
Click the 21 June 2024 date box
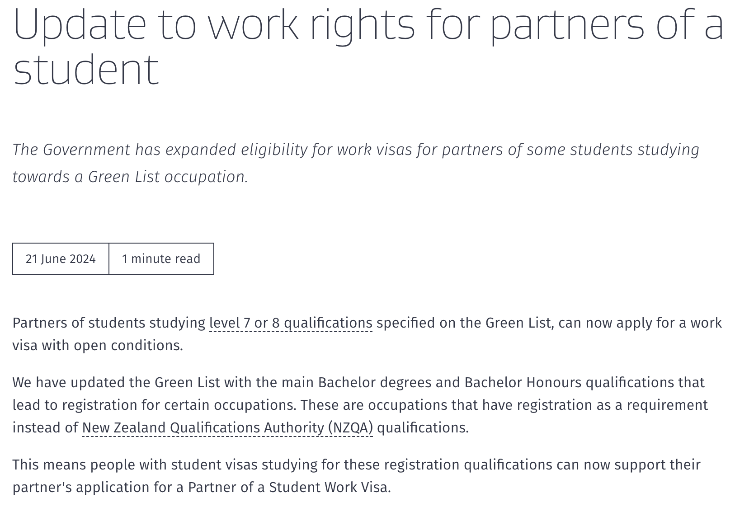point(61,259)
